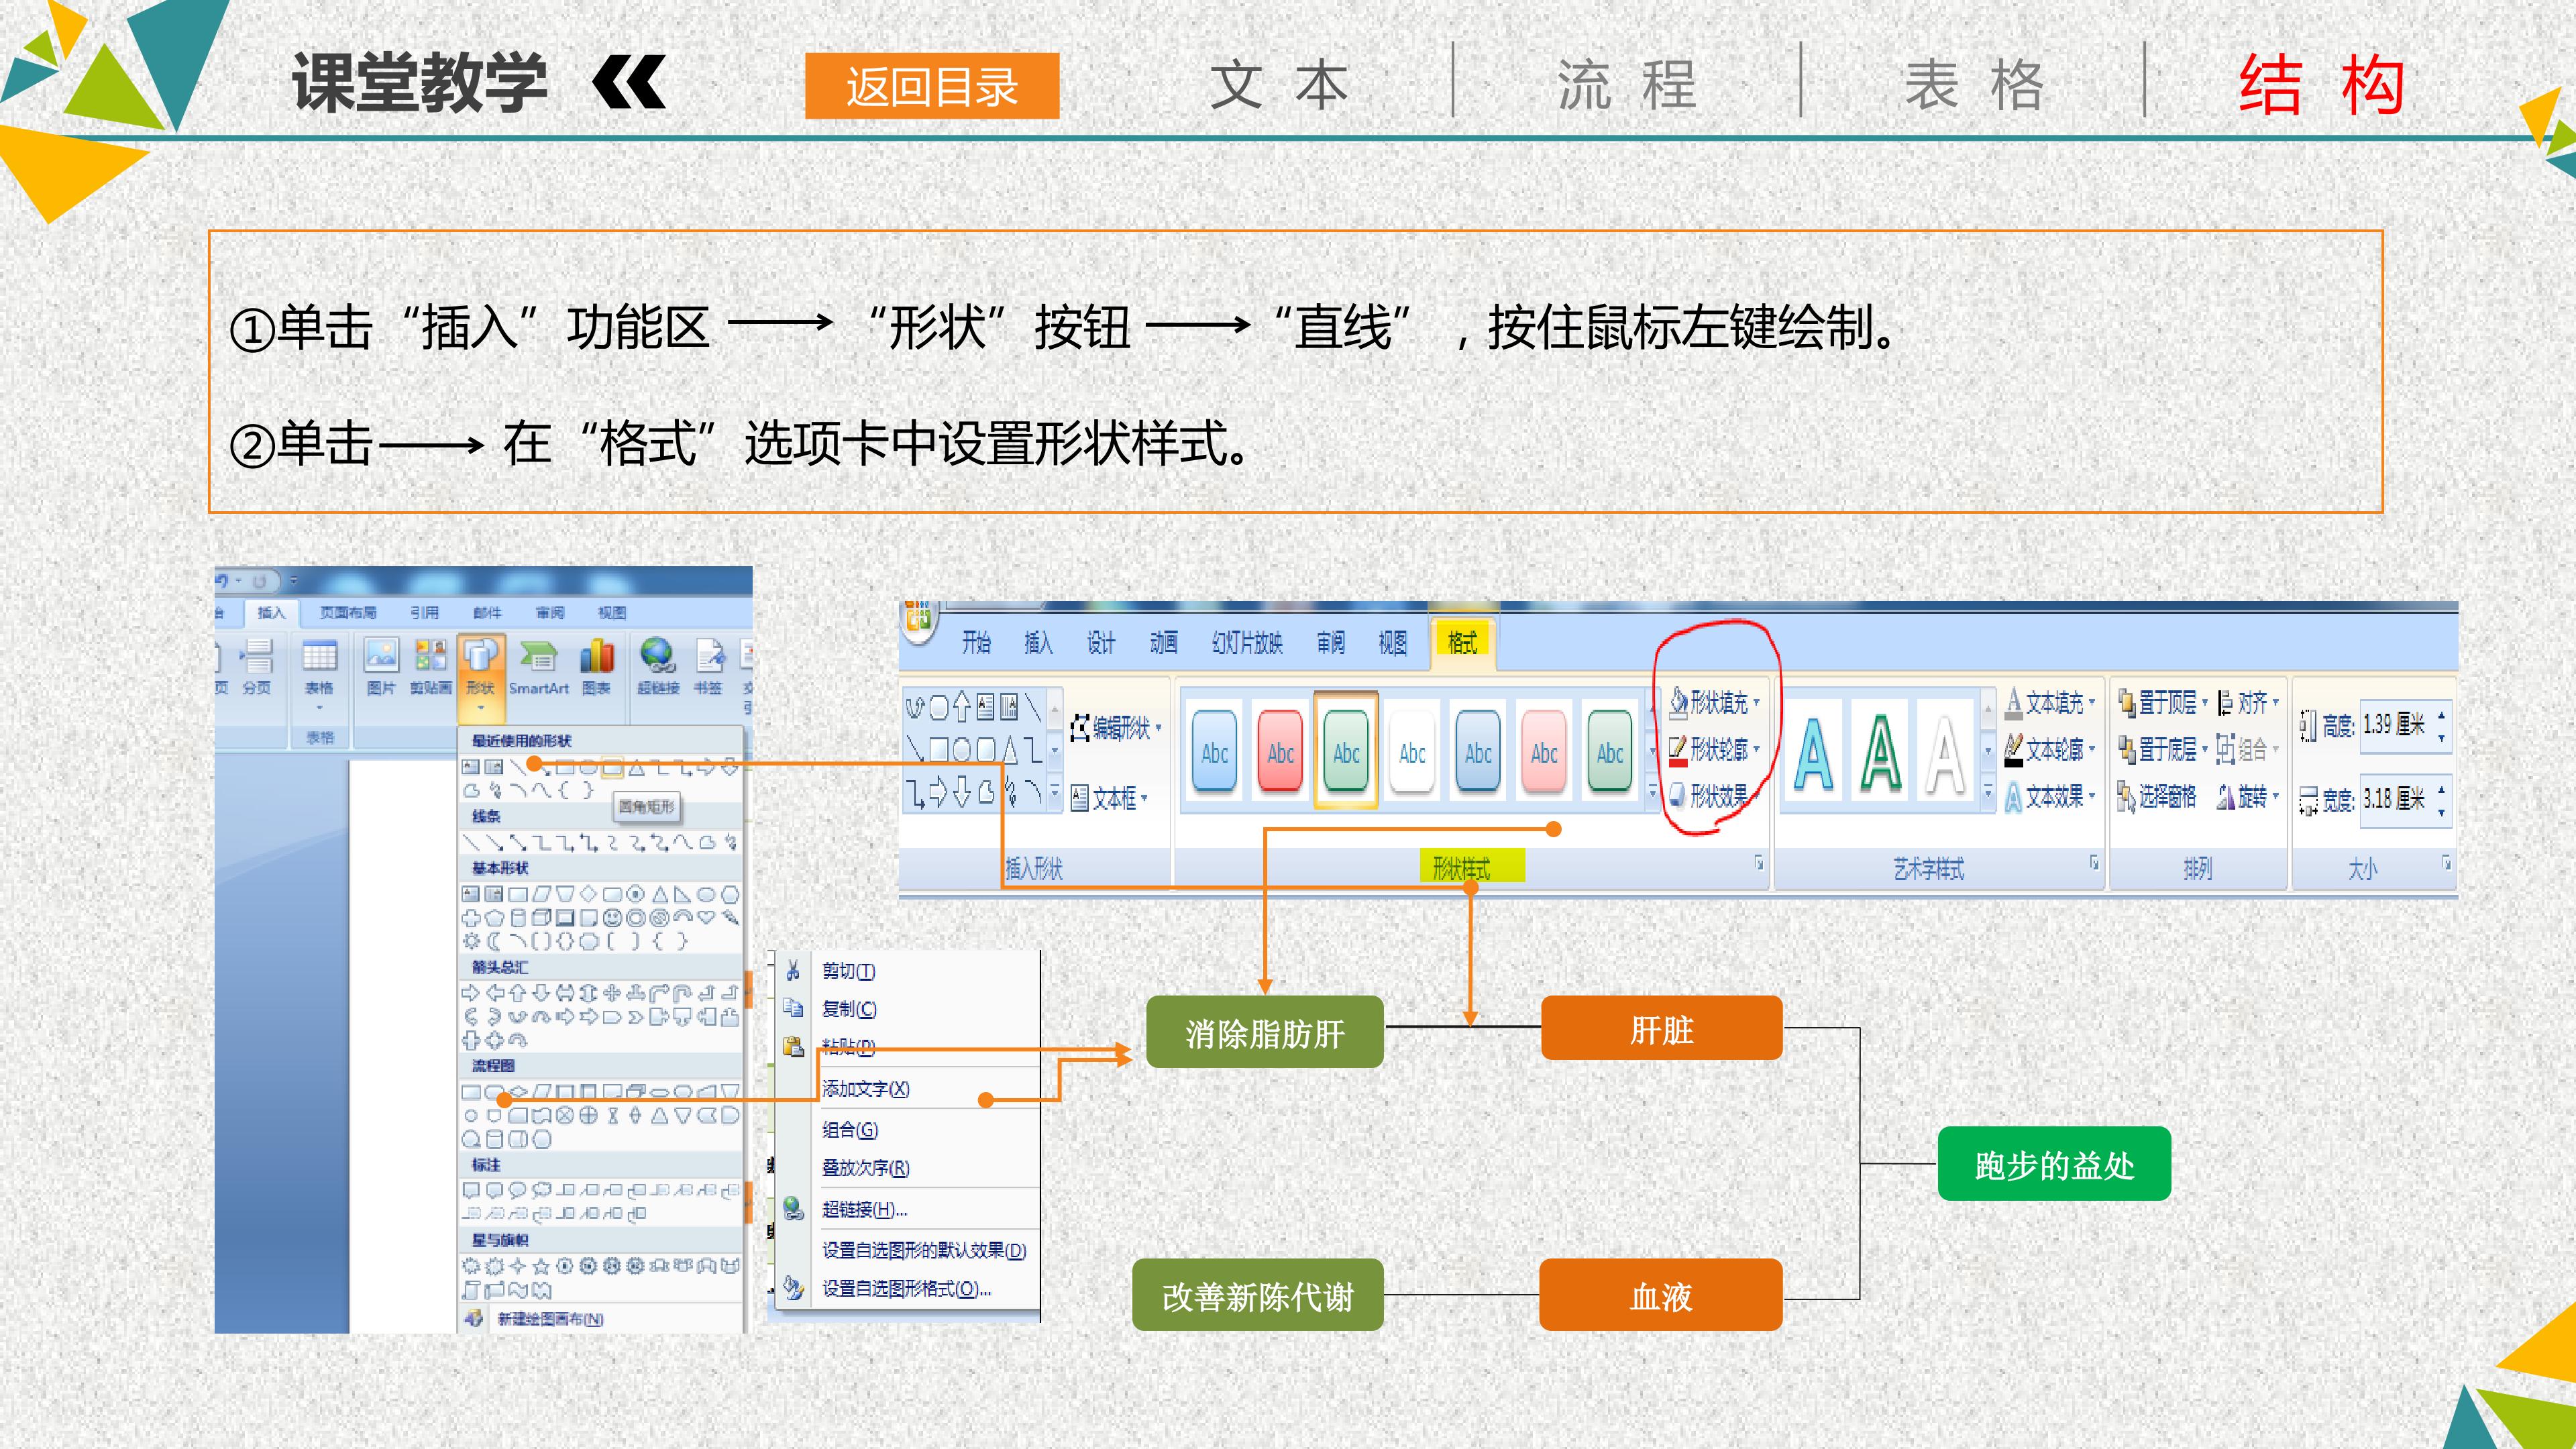Go to the 文本 slide section
Screen dimensions: 2576x1449
pos(1279,85)
